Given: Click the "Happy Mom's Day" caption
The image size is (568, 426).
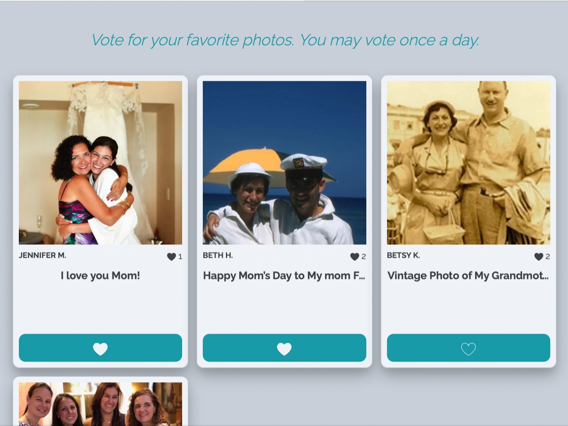Looking at the screenshot, I should click(284, 275).
